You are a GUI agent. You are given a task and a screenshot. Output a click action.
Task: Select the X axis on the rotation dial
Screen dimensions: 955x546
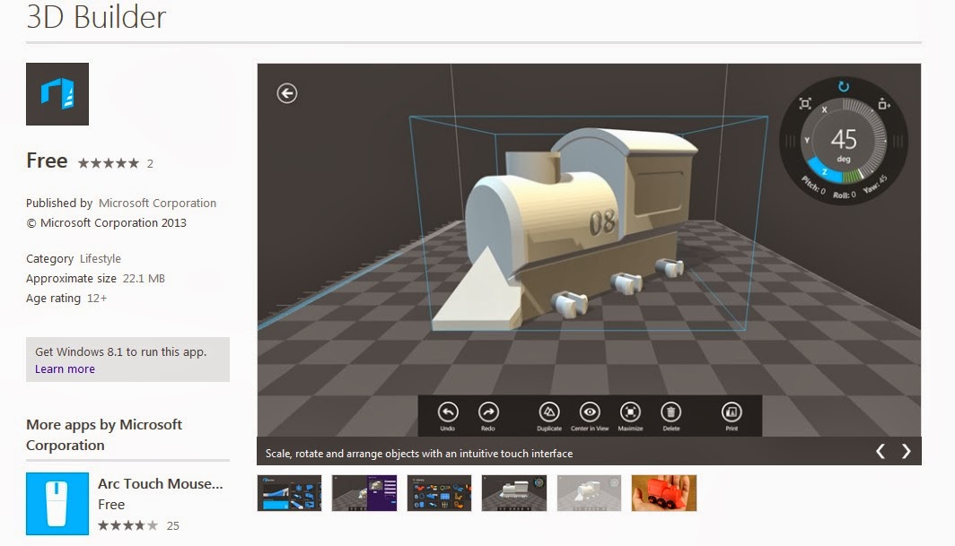coord(824,108)
